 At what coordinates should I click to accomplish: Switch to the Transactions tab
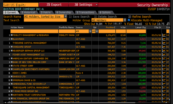86,12
